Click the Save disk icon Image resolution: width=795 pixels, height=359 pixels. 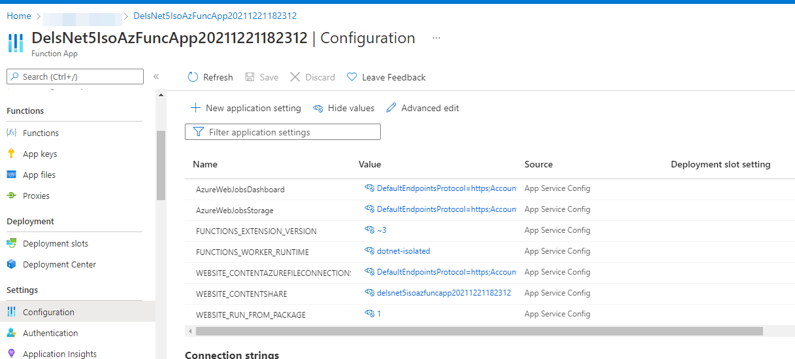click(250, 77)
